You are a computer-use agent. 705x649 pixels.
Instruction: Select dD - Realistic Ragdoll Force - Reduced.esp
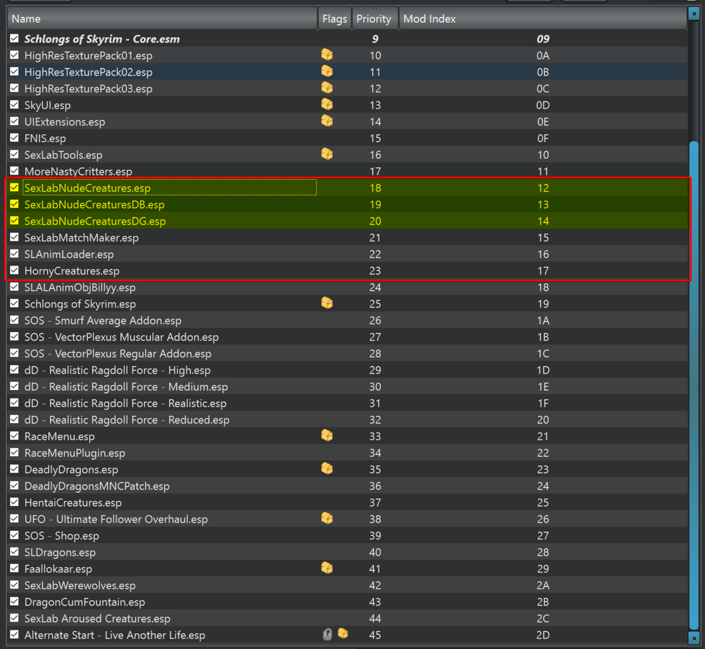347,420
